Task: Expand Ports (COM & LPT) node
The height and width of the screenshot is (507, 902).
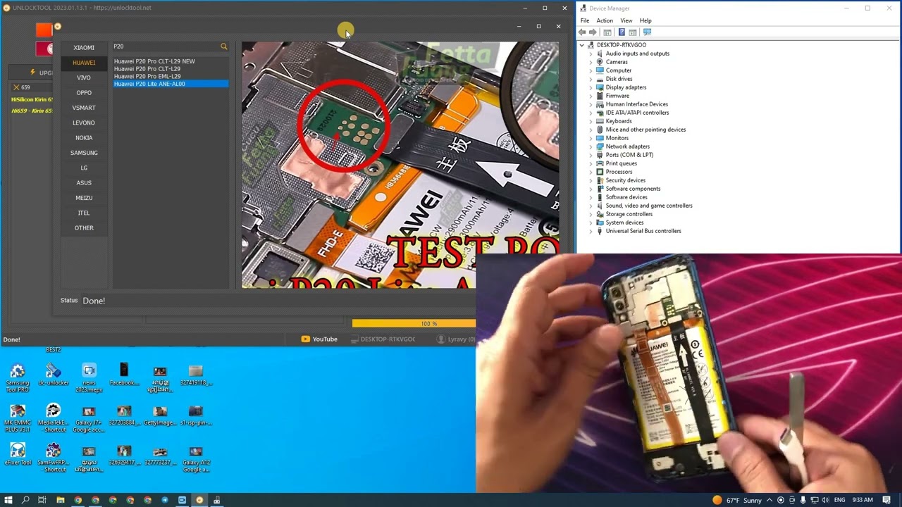Action: 591,155
